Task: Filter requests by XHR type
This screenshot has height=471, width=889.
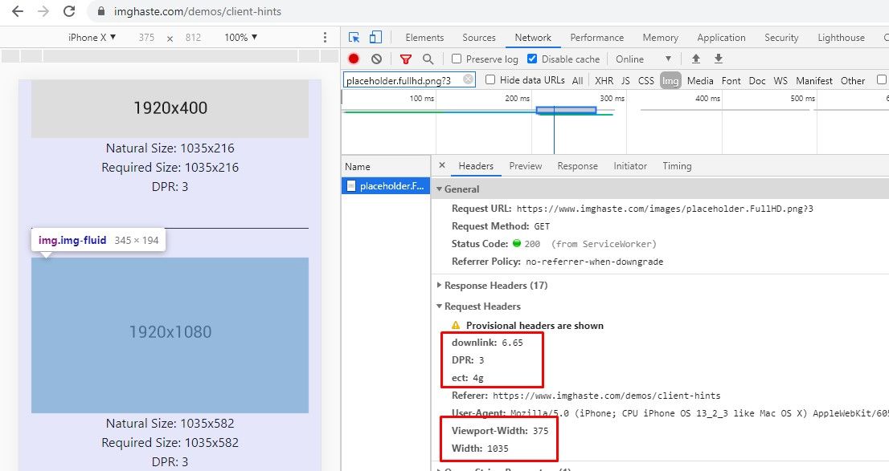Action: (604, 80)
